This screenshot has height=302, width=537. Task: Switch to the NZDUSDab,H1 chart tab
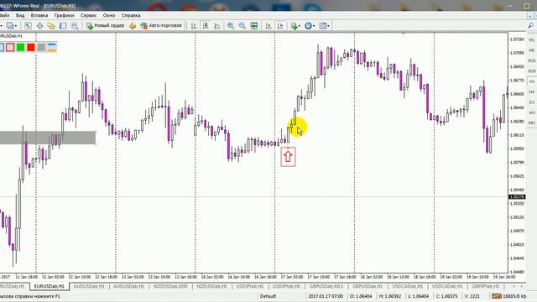[211, 286]
